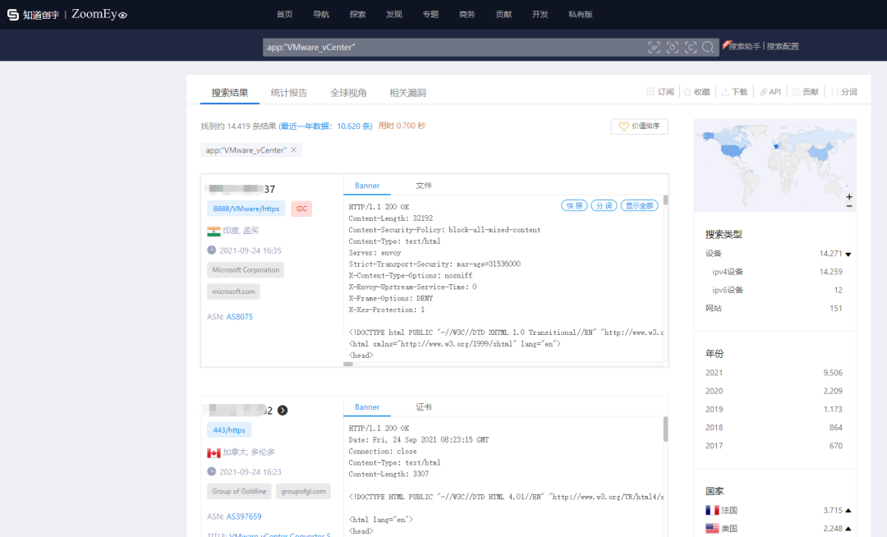Click the arrow icon next to second IP

tap(283, 411)
